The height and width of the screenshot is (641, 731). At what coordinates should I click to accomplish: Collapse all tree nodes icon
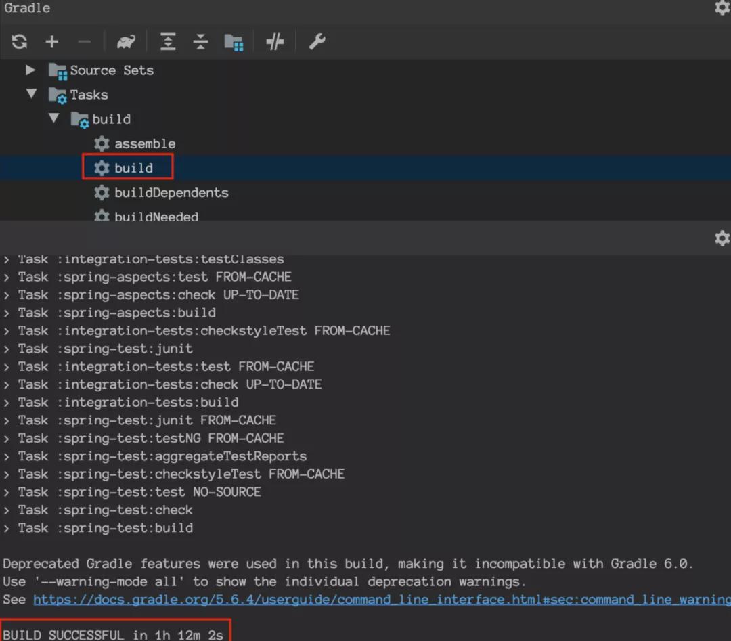tap(200, 41)
